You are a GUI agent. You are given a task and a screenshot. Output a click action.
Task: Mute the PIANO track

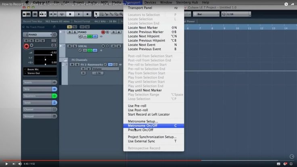69,32
